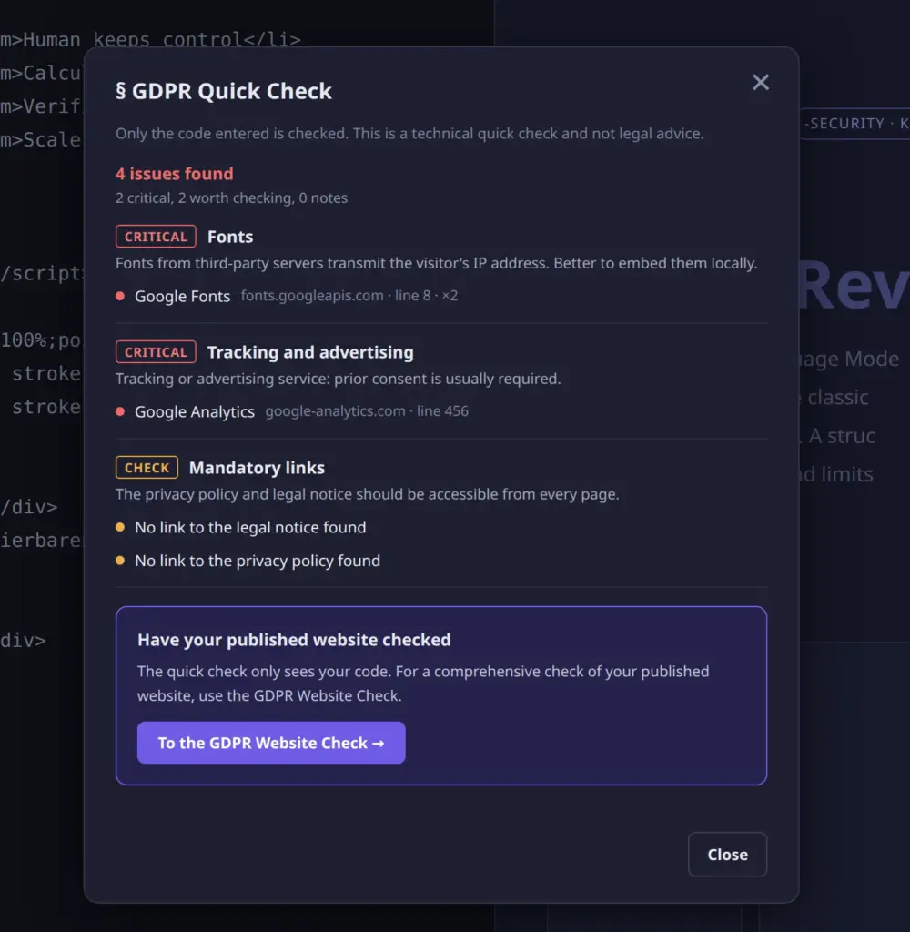Select the Google Fonts finding
The height and width of the screenshot is (932, 910).
[183, 296]
